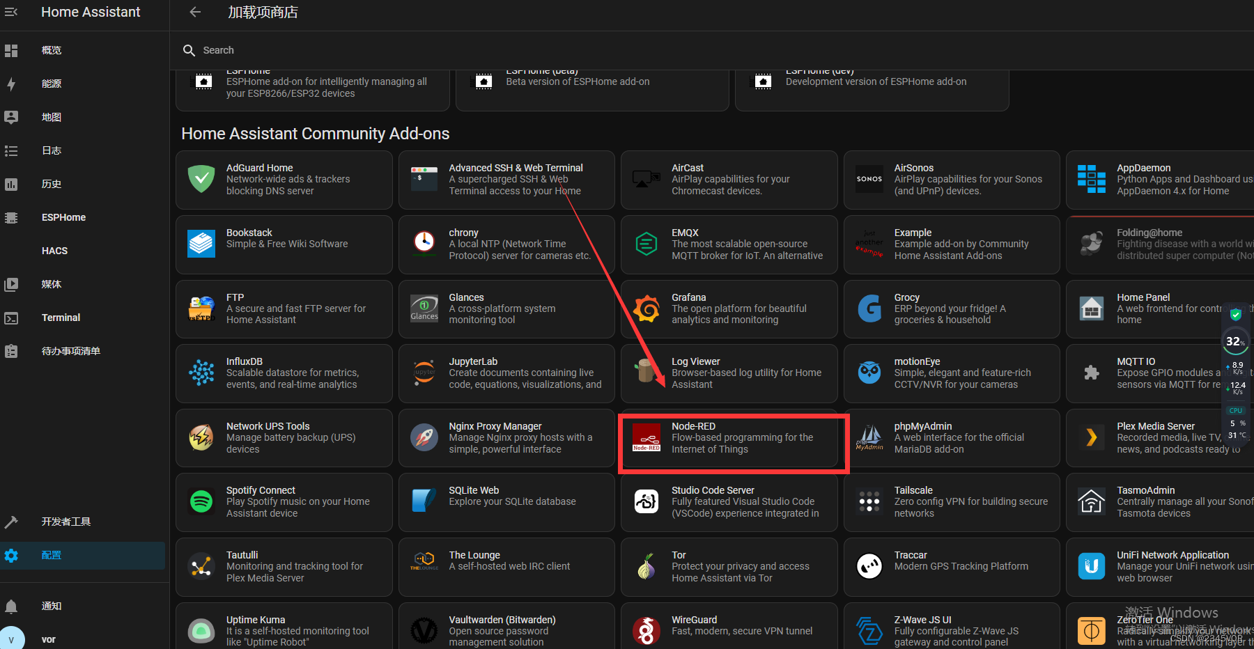Click the phpMyAdmin sailboat icon
The image size is (1254, 649).
869,437
